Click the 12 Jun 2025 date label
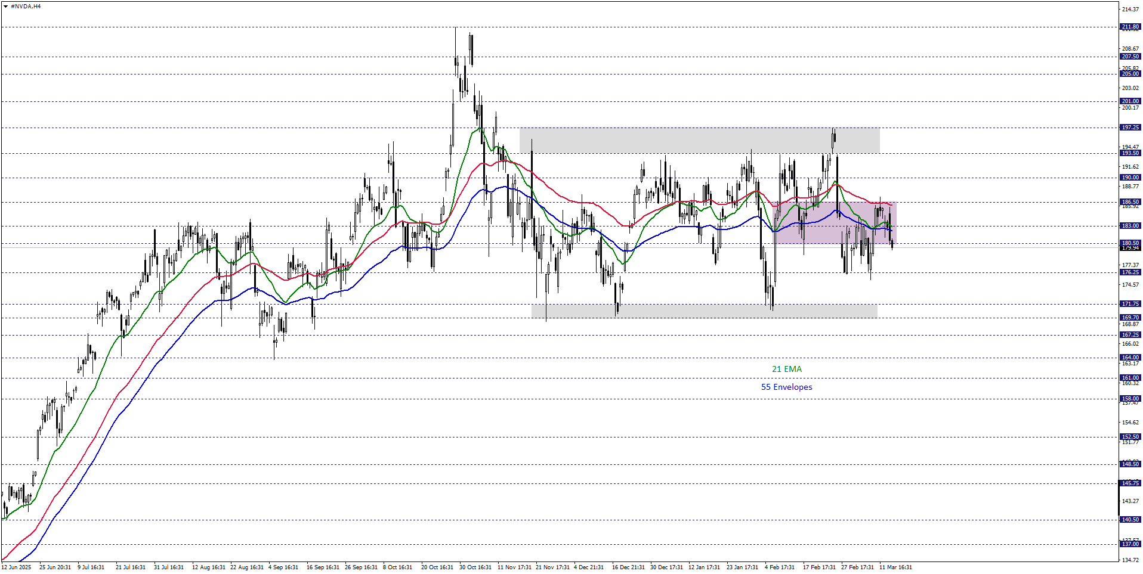The image size is (1143, 574). coord(16,567)
